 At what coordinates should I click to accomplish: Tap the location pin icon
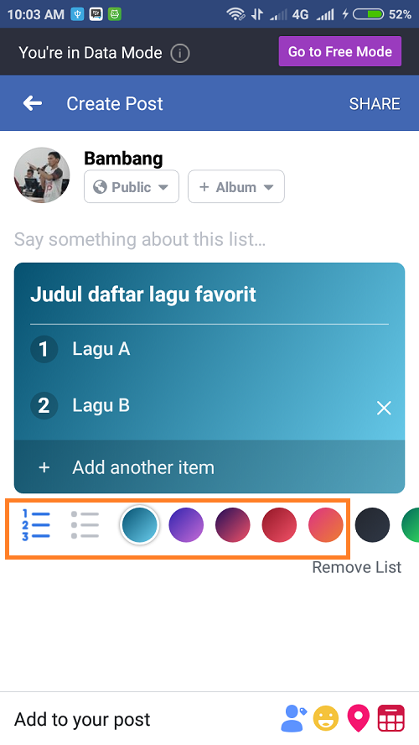[x=359, y=718]
